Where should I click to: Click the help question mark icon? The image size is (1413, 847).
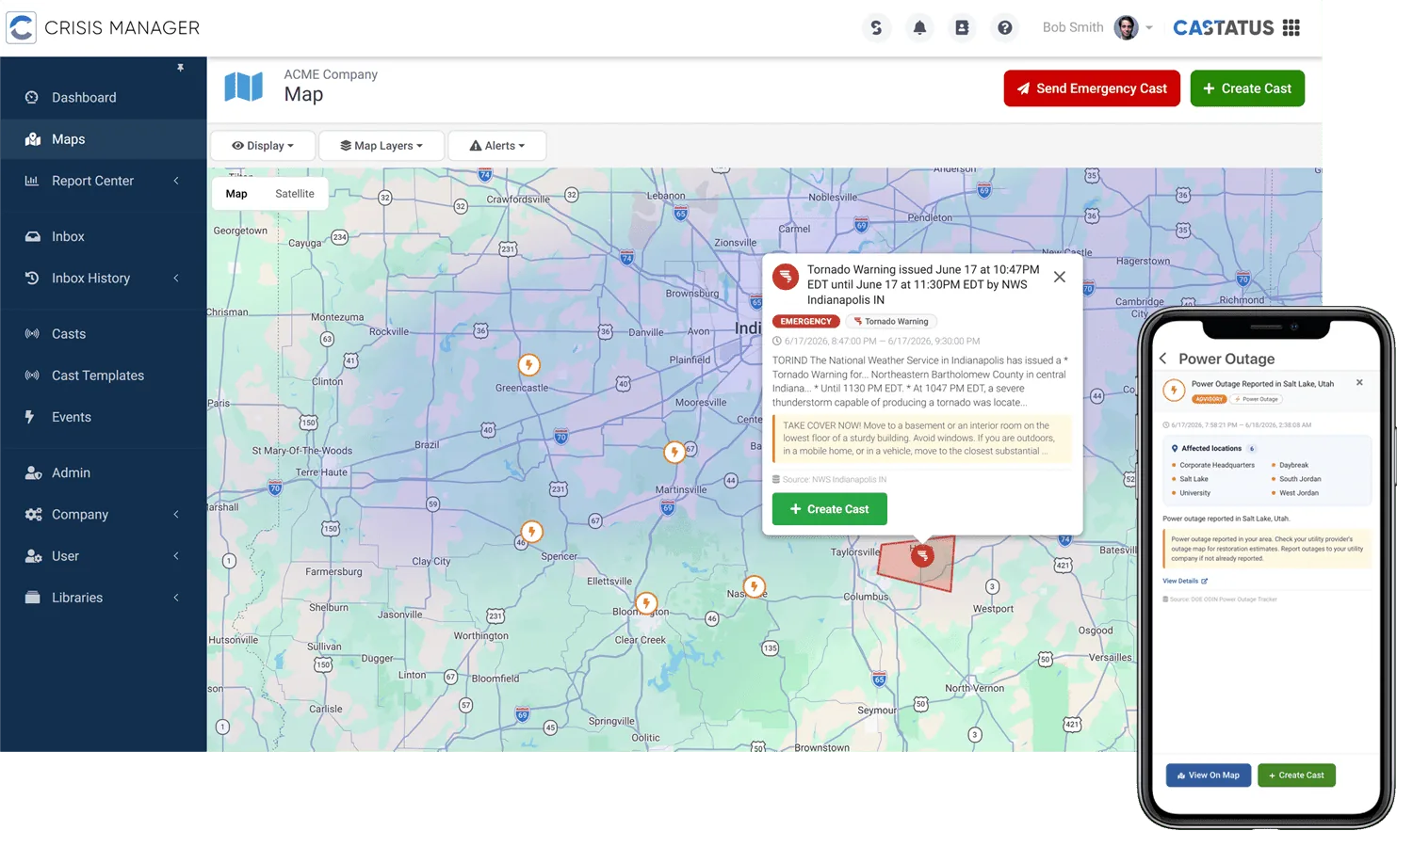(1005, 28)
